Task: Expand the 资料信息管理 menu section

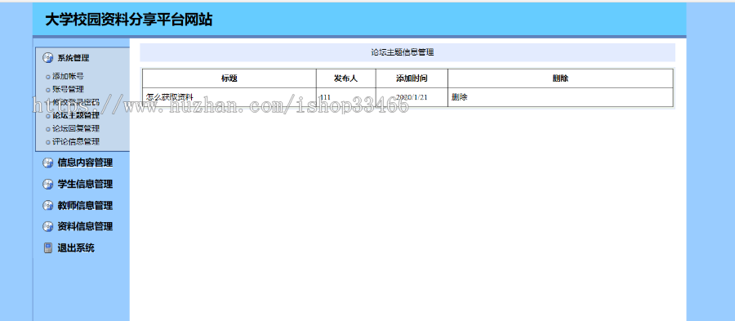Action: click(85, 226)
